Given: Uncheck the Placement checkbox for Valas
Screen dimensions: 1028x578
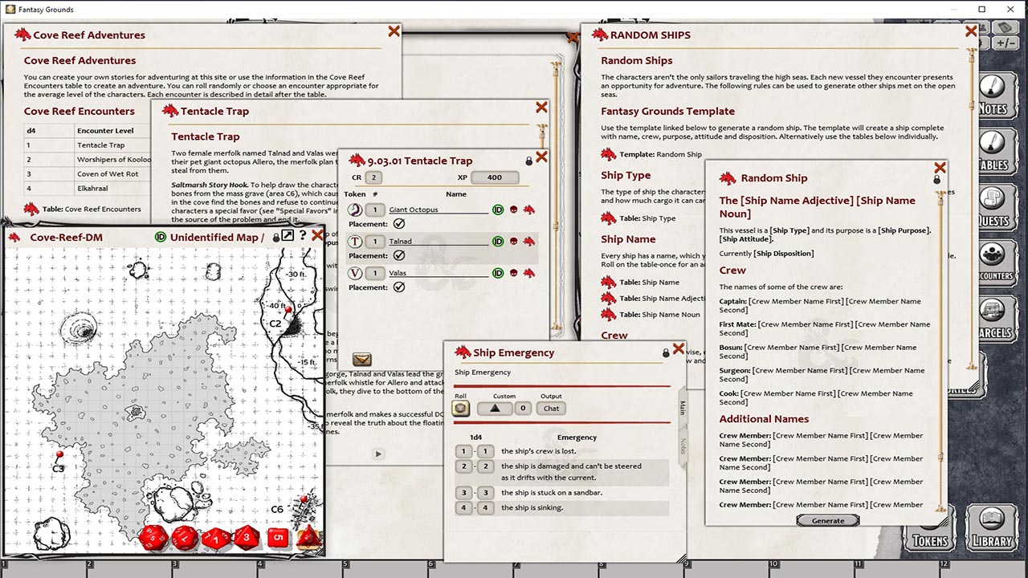Looking at the screenshot, I should tap(398, 287).
